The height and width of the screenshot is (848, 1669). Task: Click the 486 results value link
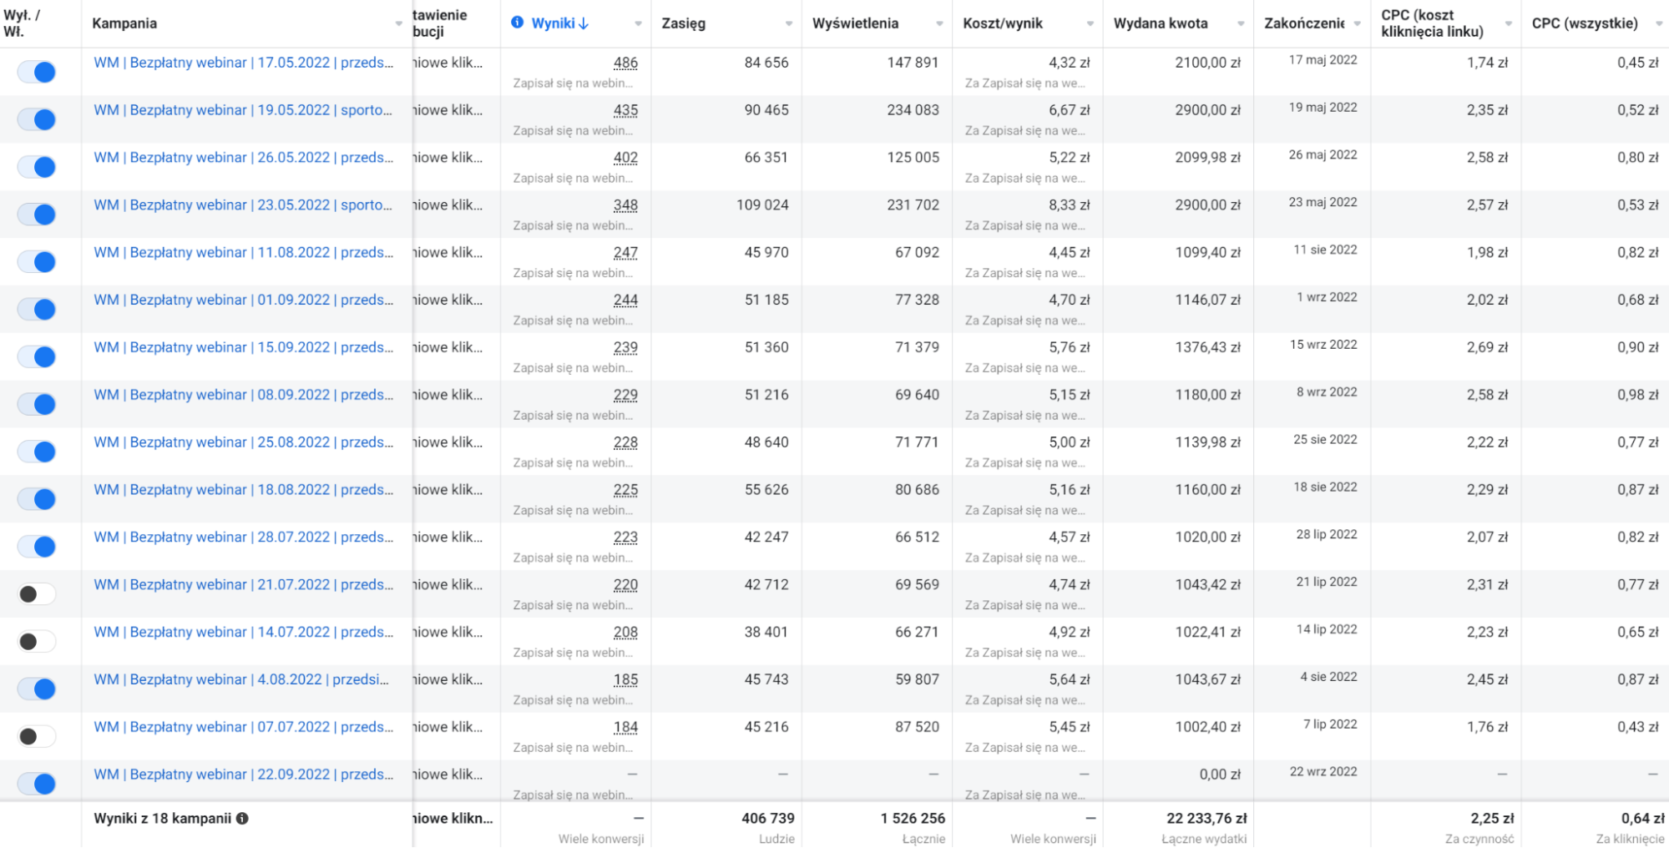point(625,63)
